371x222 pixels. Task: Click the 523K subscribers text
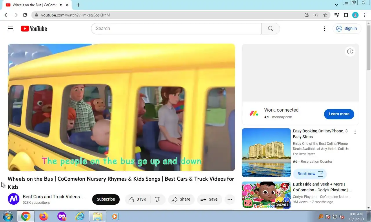36,203
